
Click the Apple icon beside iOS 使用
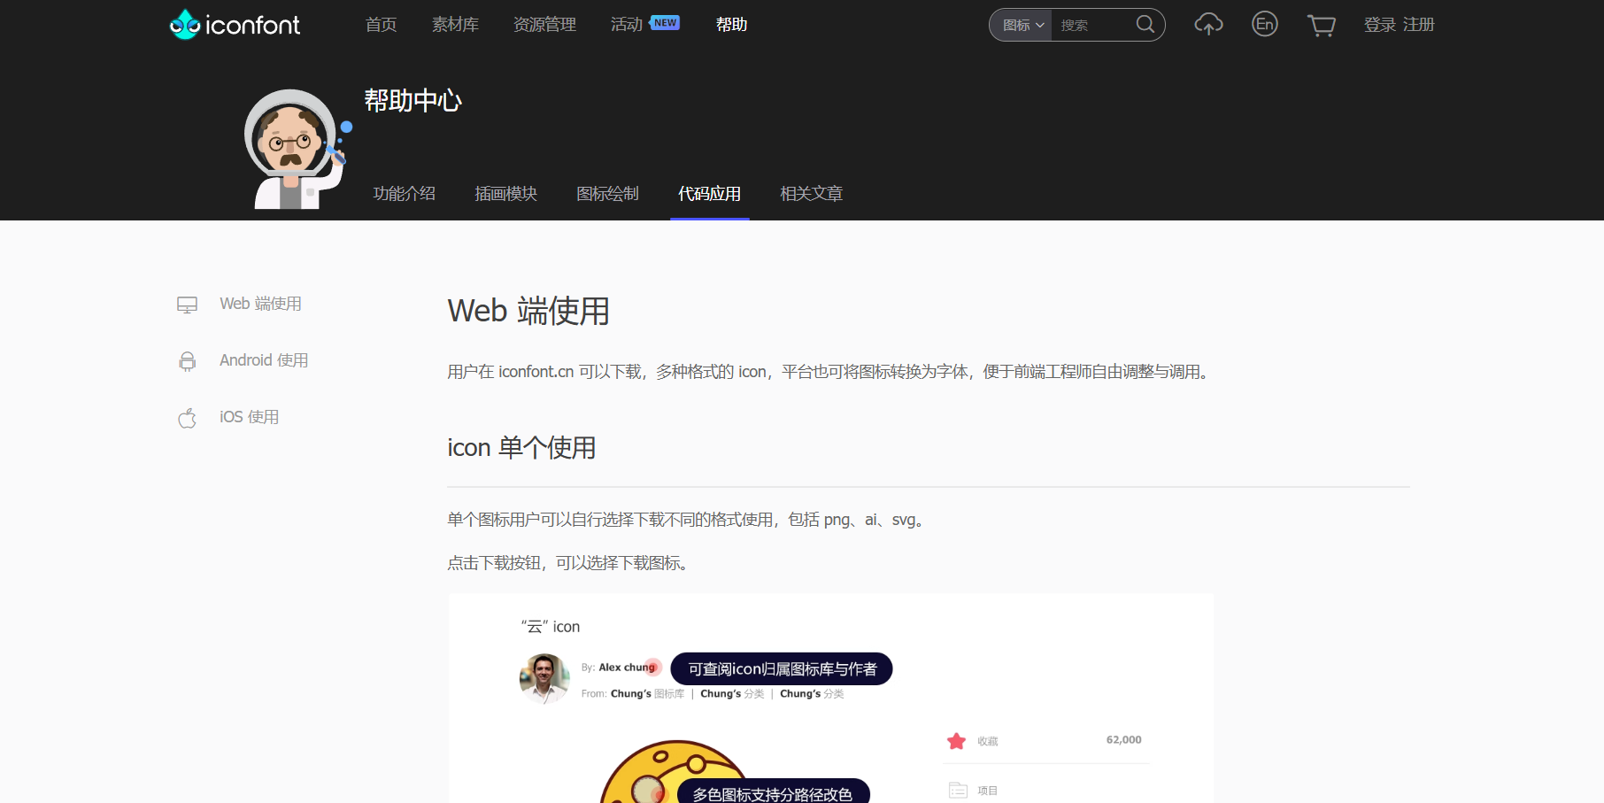(x=187, y=418)
